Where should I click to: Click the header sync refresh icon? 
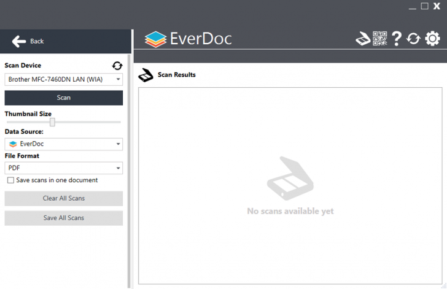point(413,39)
